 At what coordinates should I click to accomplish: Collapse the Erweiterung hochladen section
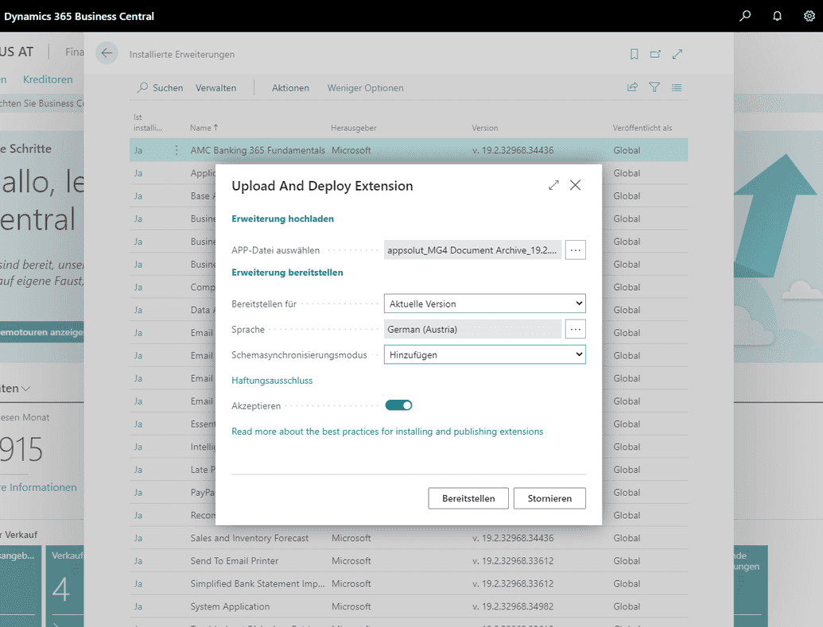coord(282,219)
